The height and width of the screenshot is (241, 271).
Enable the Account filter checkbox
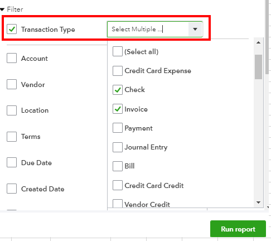pyautogui.click(x=12, y=58)
